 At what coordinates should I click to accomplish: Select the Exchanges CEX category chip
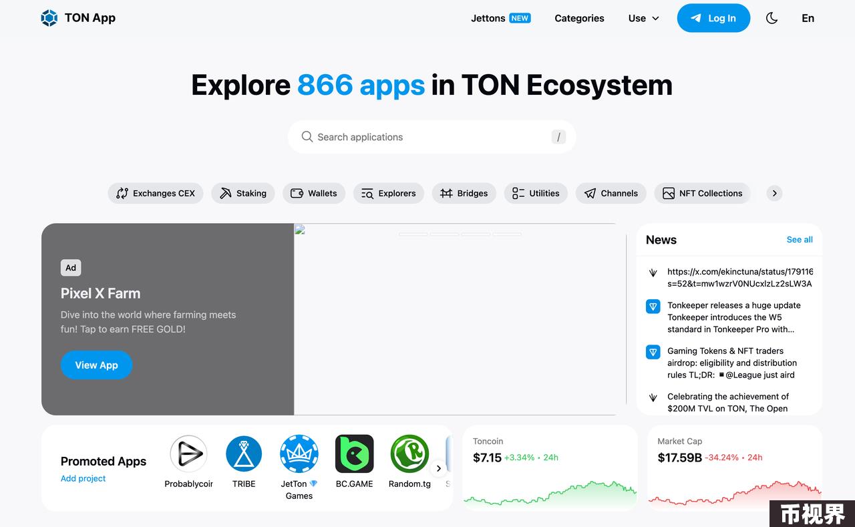point(156,193)
